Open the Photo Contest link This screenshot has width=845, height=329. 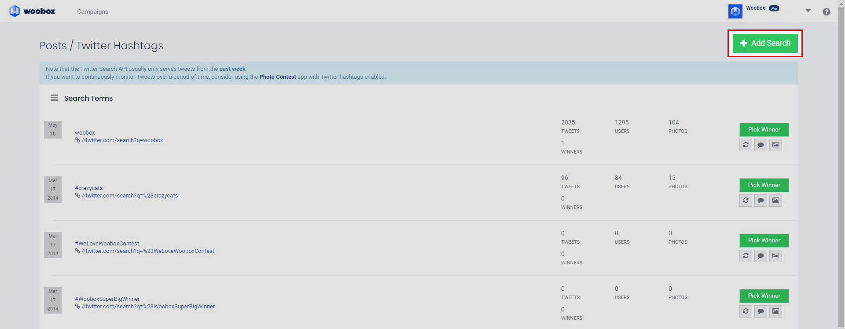coord(278,77)
